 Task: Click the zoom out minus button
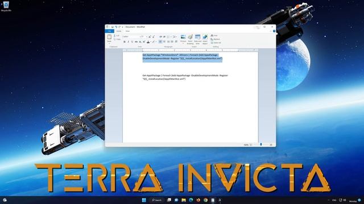click(251, 145)
